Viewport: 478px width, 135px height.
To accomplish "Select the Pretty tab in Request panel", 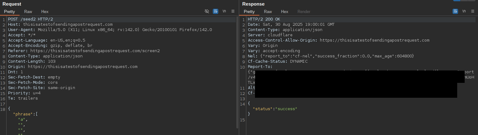I will (x=10, y=11).
